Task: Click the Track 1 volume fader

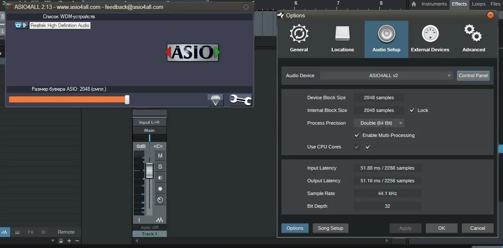Action: 149,170
